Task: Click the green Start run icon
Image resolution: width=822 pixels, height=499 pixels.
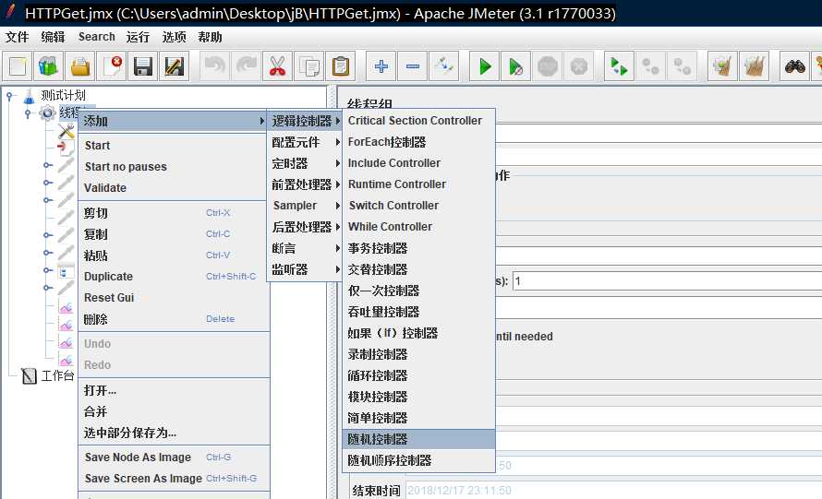Action: 484,66
